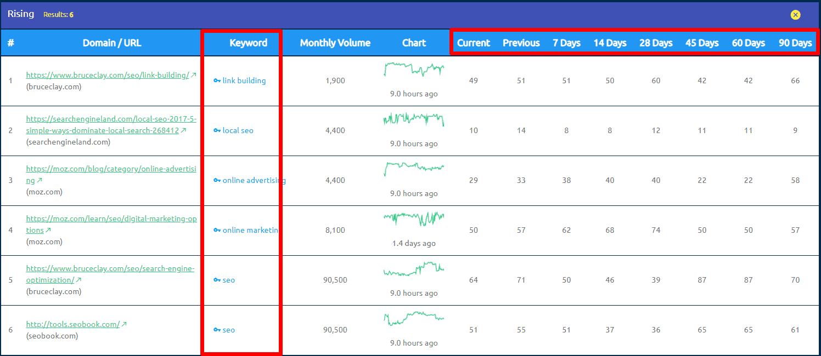Sort by the Previous column header
Image resolution: width=821 pixels, height=356 pixels.
click(521, 43)
